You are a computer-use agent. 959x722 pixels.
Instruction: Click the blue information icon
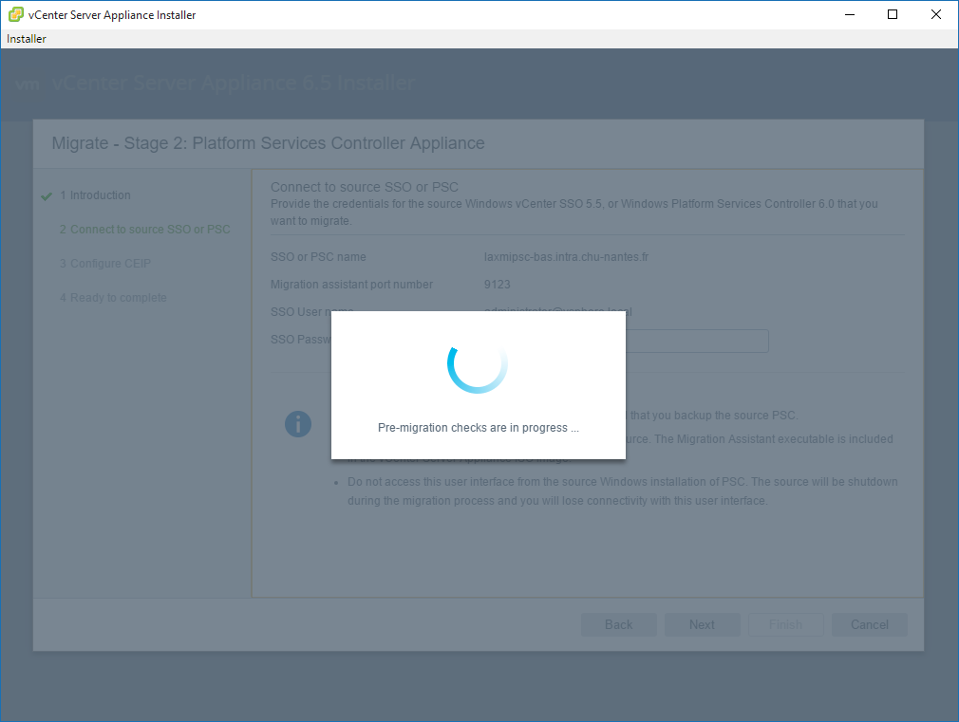tap(298, 424)
